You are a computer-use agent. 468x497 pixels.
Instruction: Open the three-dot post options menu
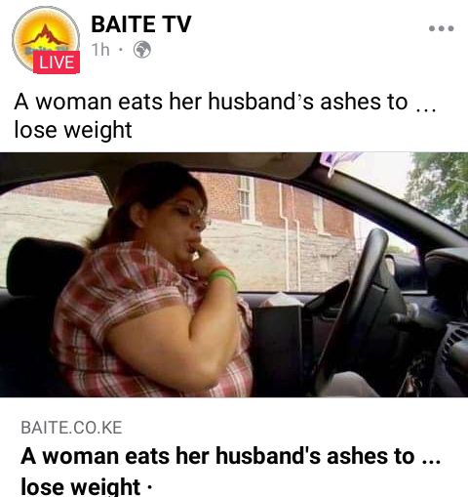(441, 28)
